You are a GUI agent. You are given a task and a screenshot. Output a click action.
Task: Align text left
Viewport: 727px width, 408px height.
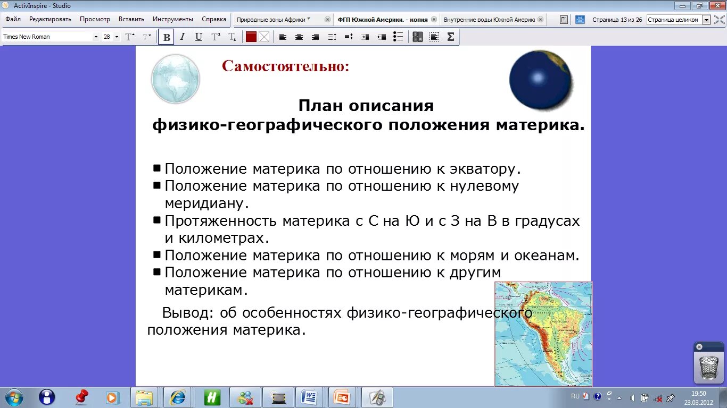click(x=283, y=37)
